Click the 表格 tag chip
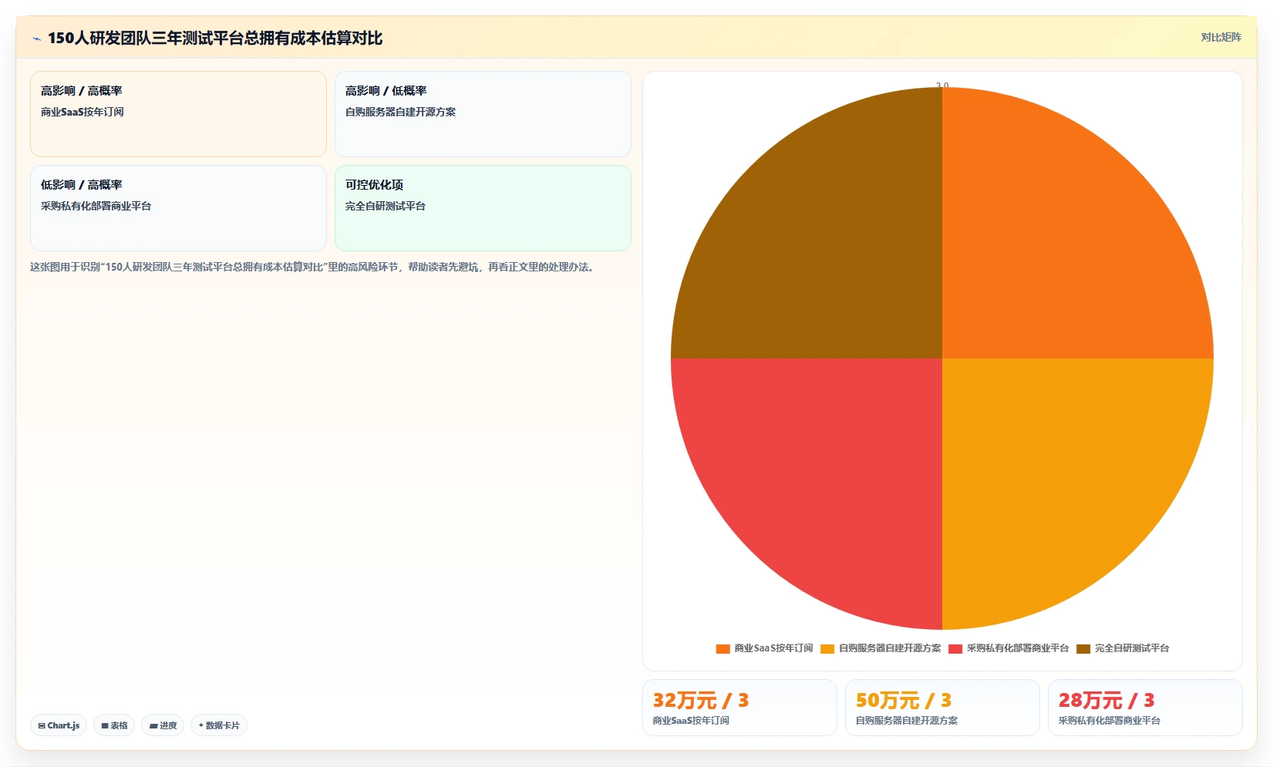The height and width of the screenshot is (767, 1273). click(x=114, y=725)
